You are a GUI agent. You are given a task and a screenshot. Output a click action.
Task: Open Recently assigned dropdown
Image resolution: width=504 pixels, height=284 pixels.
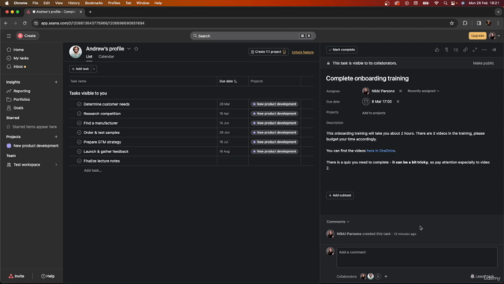423,92
